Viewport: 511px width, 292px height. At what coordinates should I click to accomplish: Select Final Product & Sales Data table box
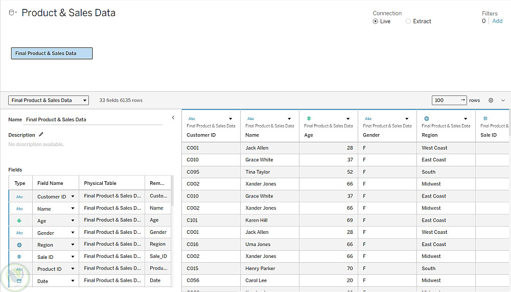pos(52,54)
